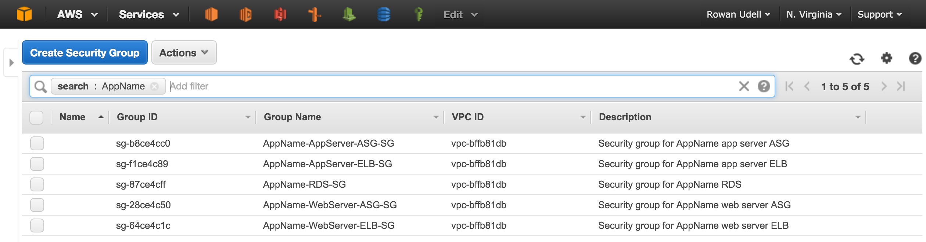Open the orange CloudFormation shortcut icon
The height and width of the screenshot is (242, 926).
coord(245,15)
